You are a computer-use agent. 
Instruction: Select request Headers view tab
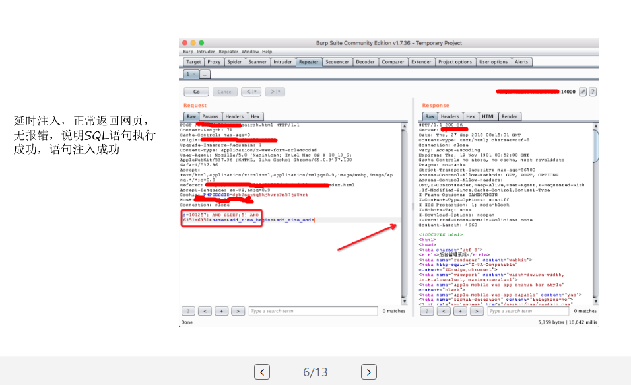[x=234, y=116]
